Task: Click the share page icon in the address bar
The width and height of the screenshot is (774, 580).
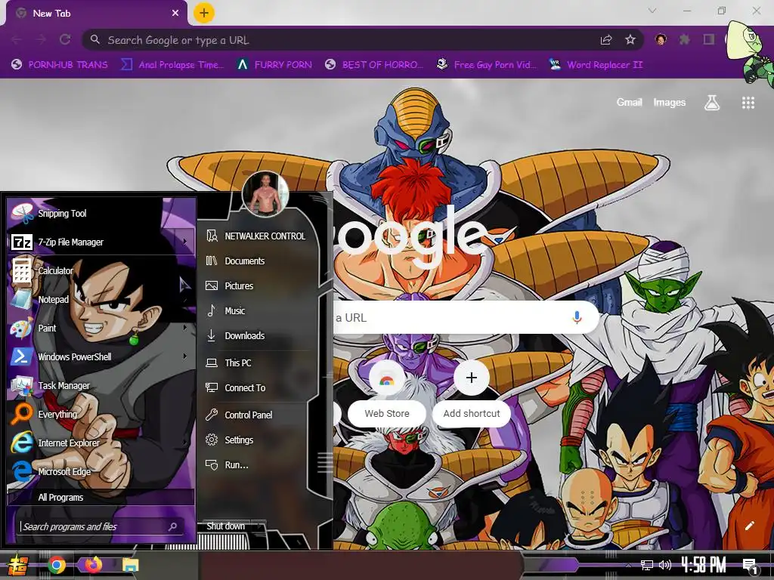Action: (x=606, y=39)
